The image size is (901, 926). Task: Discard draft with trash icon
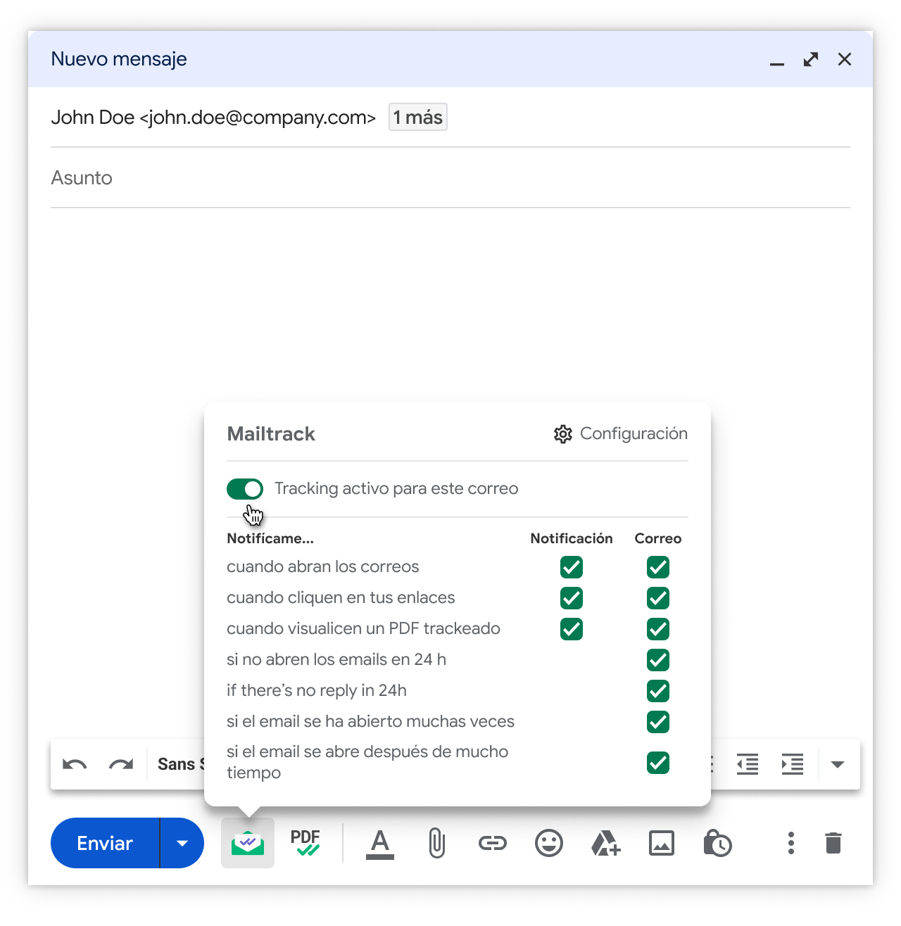click(x=833, y=843)
